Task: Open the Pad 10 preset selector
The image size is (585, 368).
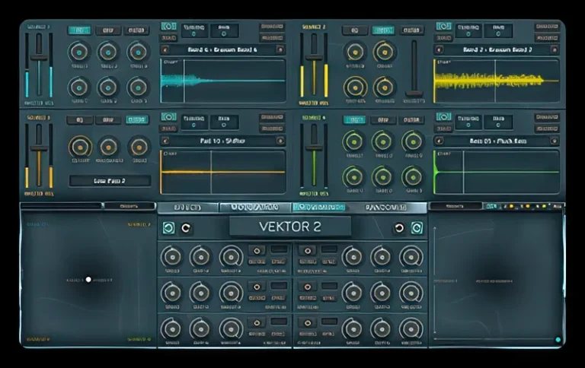Action: pyautogui.click(x=222, y=141)
